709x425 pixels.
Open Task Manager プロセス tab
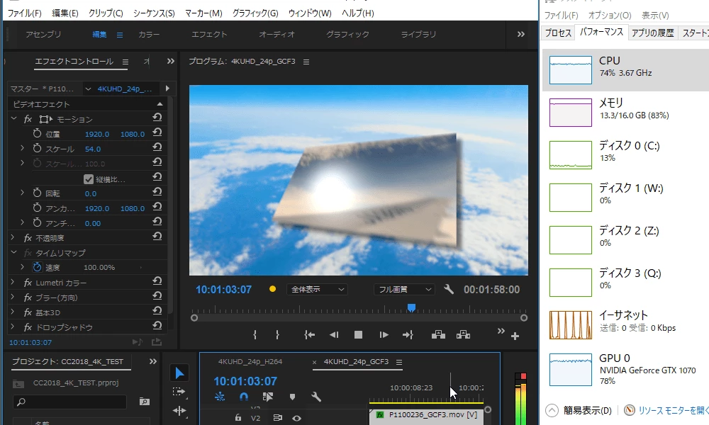[558, 33]
